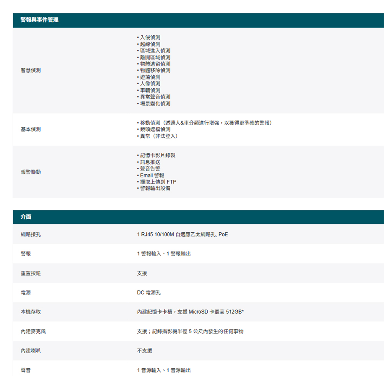This screenshot has width=384, height=384.
Task: Click the 警報與事件管理 section header
Action: [40, 20]
